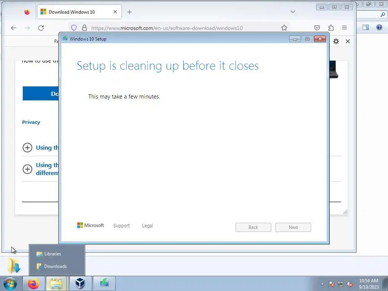Image resolution: width=388 pixels, height=291 pixels.
Task: Click Windows 10 Setup taskbar icon
Action: pos(104,283)
